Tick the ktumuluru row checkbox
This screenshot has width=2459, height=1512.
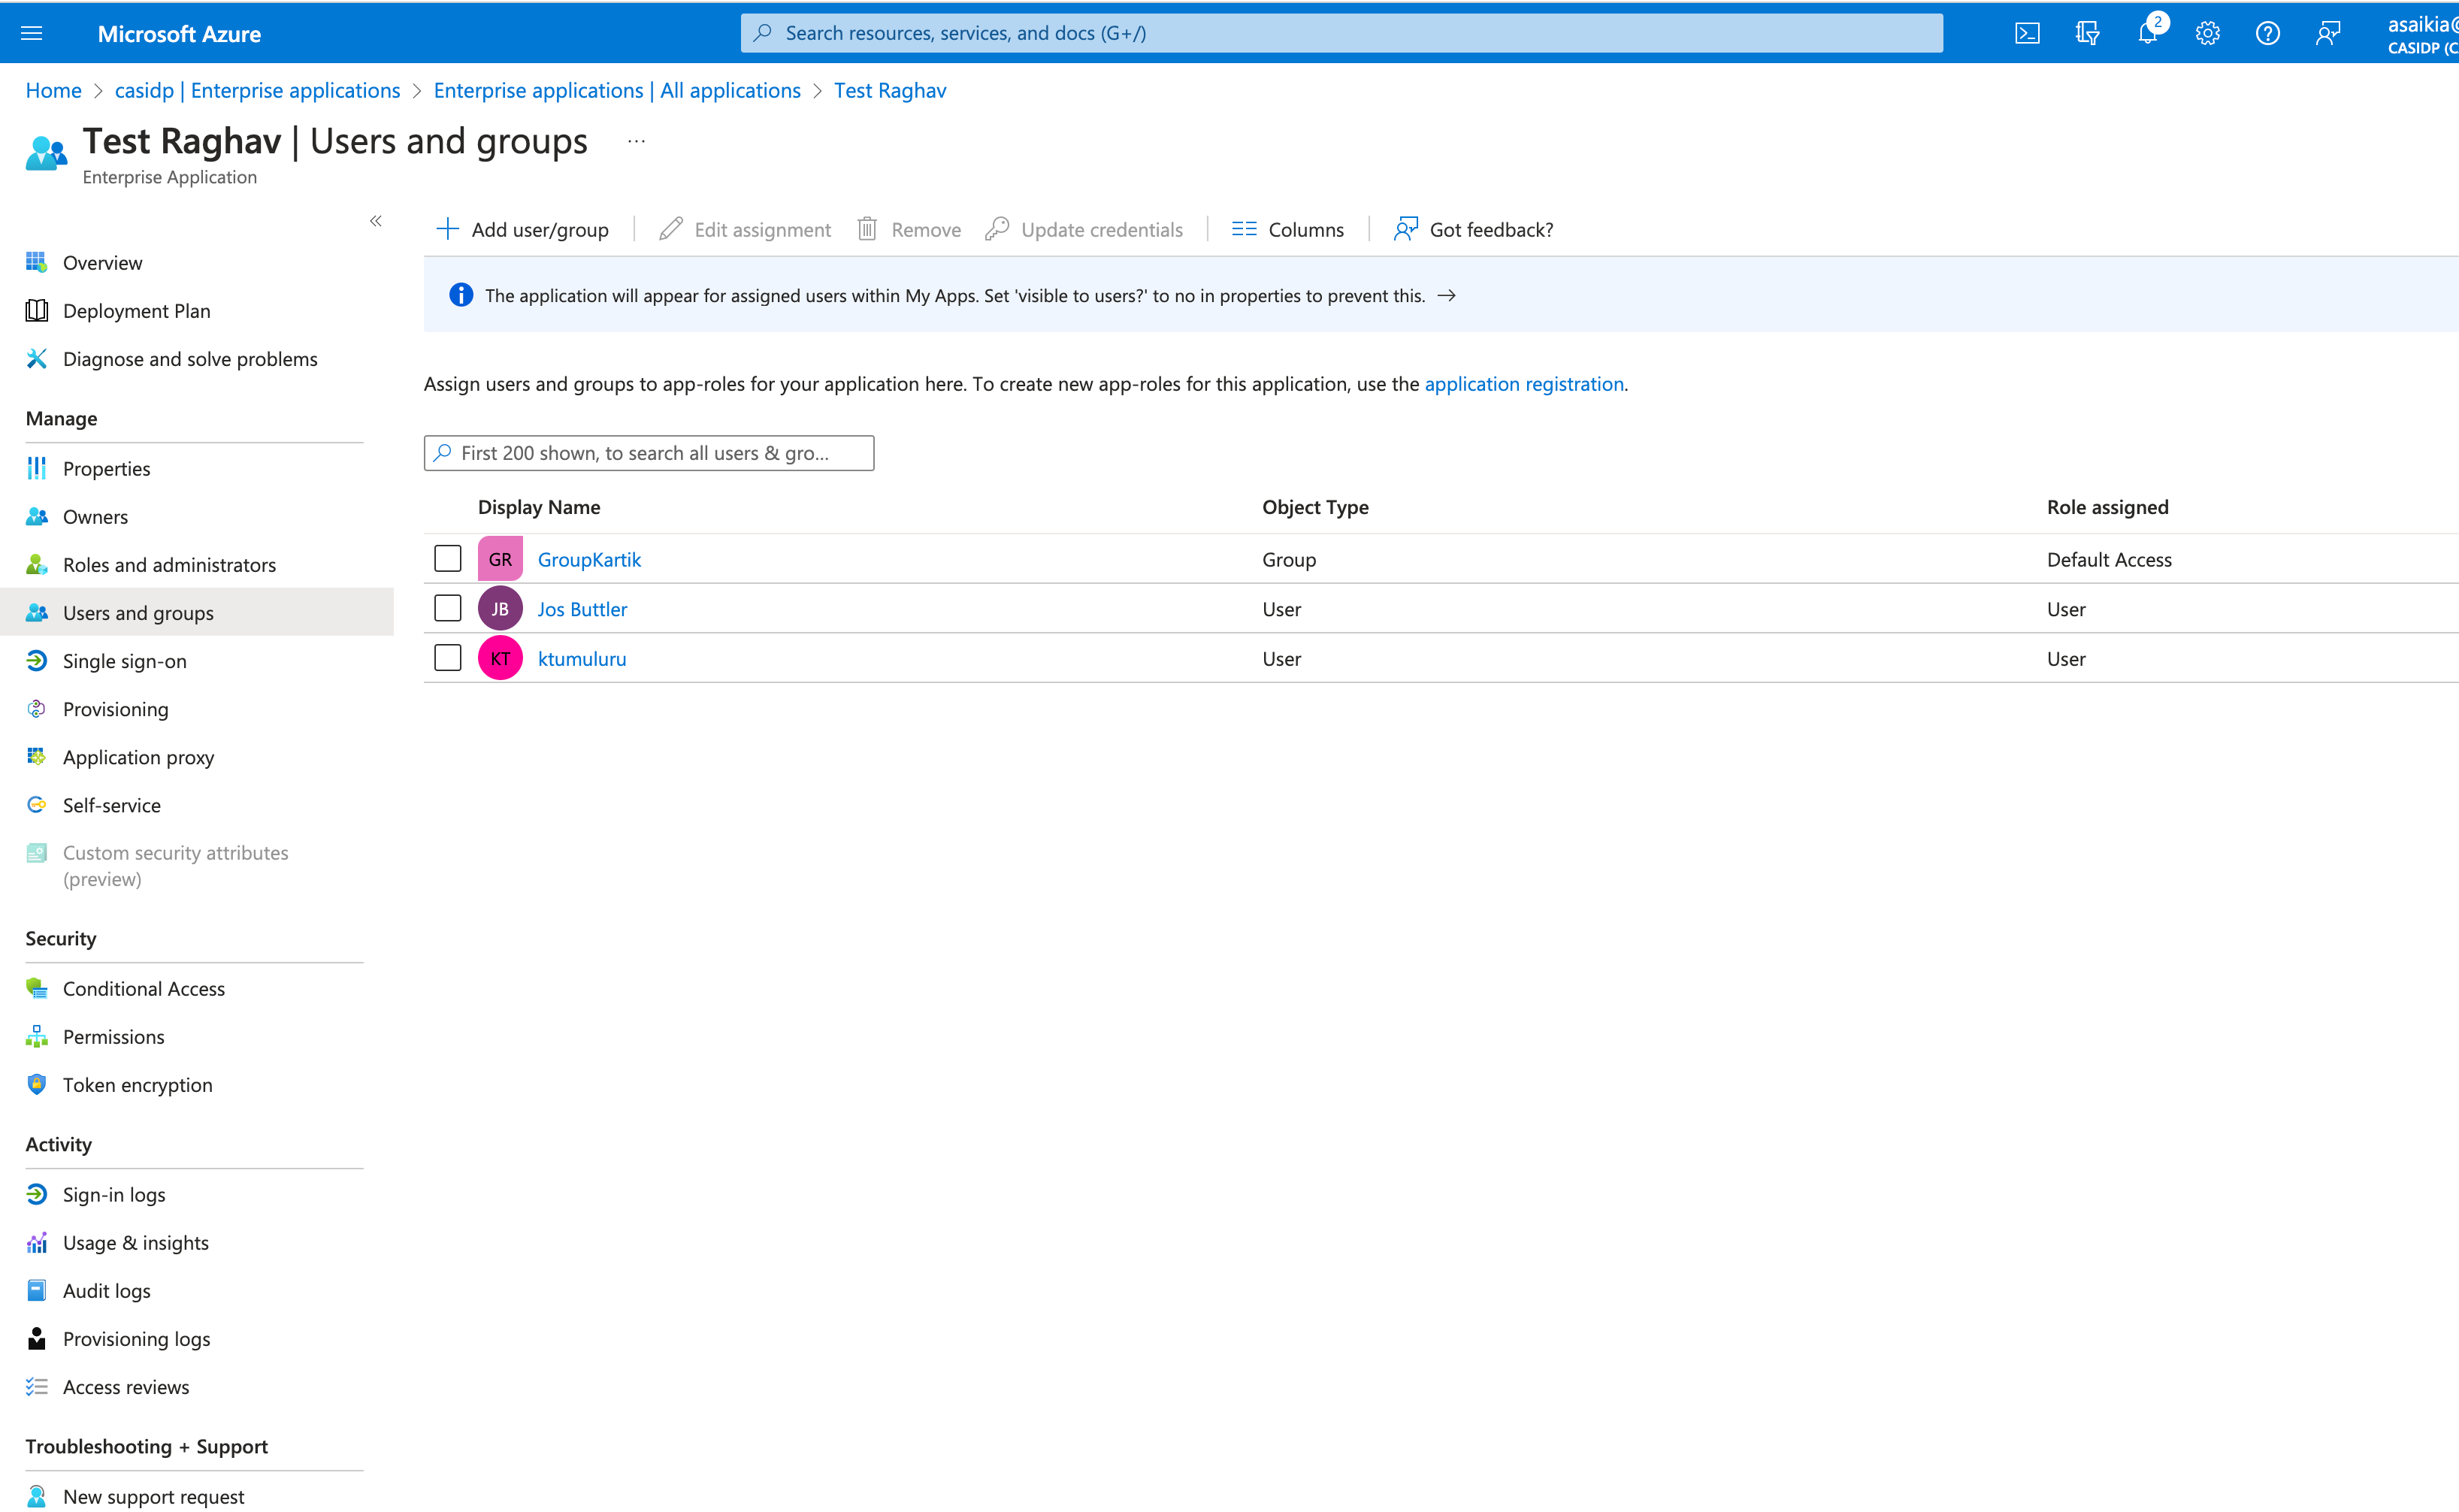pos(447,658)
